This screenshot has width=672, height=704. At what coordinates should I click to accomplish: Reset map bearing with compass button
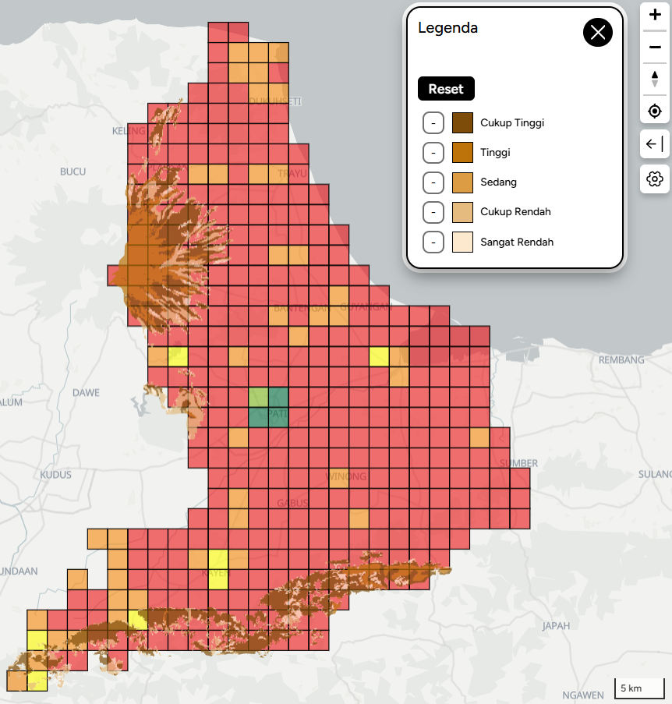[x=655, y=79]
